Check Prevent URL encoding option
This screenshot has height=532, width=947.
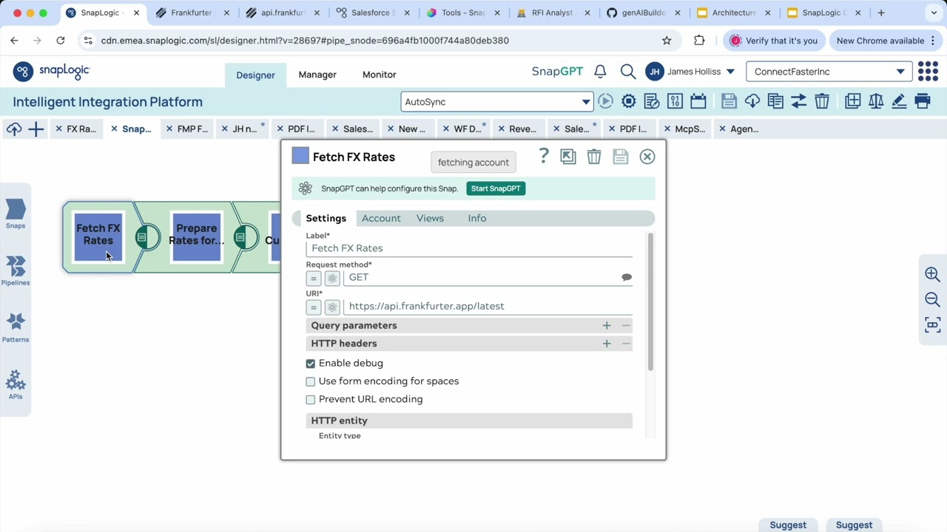pyautogui.click(x=311, y=400)
